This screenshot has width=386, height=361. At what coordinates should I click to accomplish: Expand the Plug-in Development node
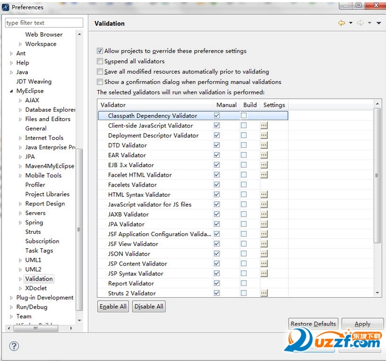tap(11, 298)
